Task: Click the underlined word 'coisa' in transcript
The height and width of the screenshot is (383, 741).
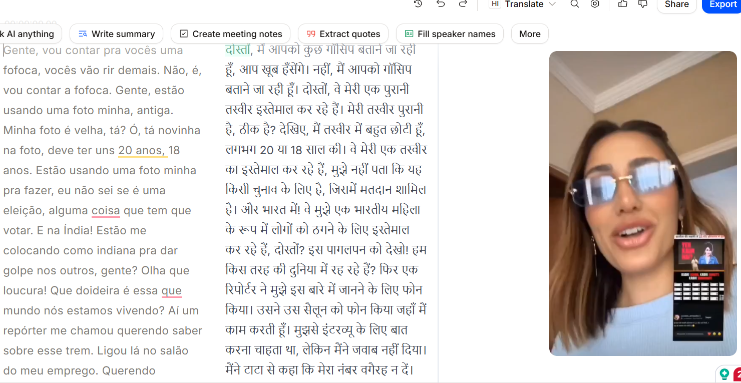Action: point(106,211)
